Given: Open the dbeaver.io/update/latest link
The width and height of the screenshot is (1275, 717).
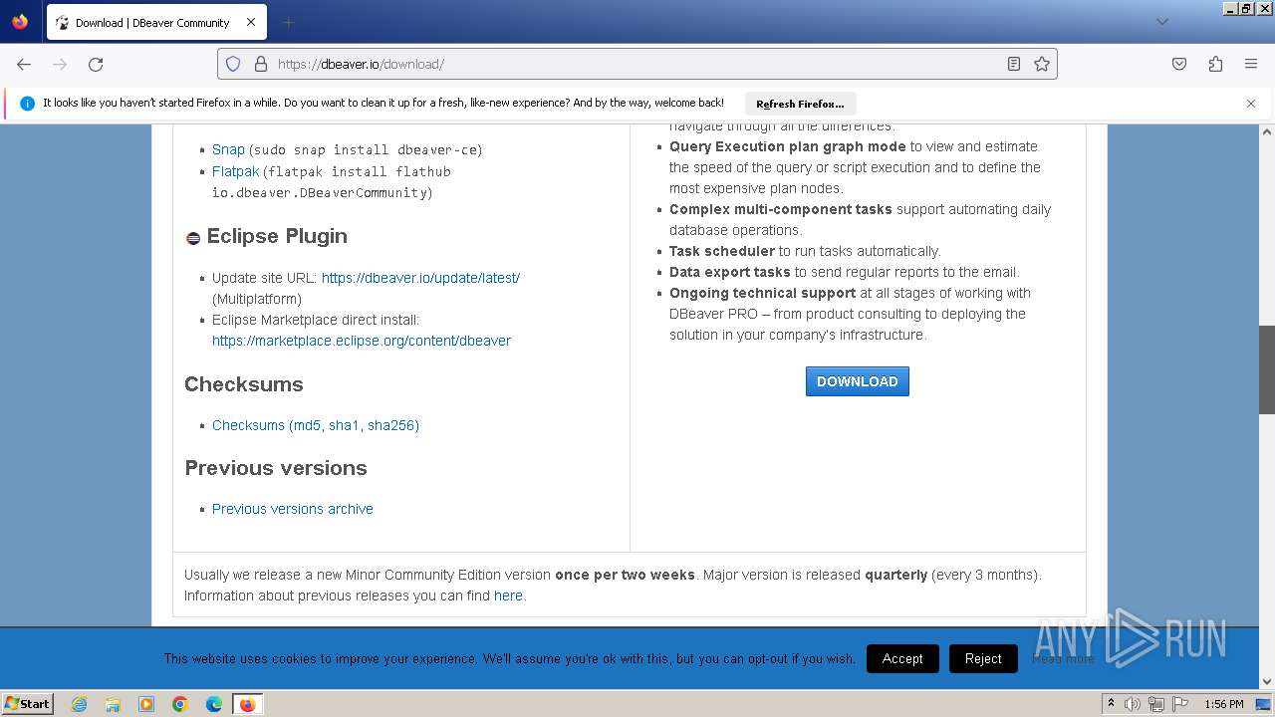Looking at the screenshot, I should pos(420,278).
